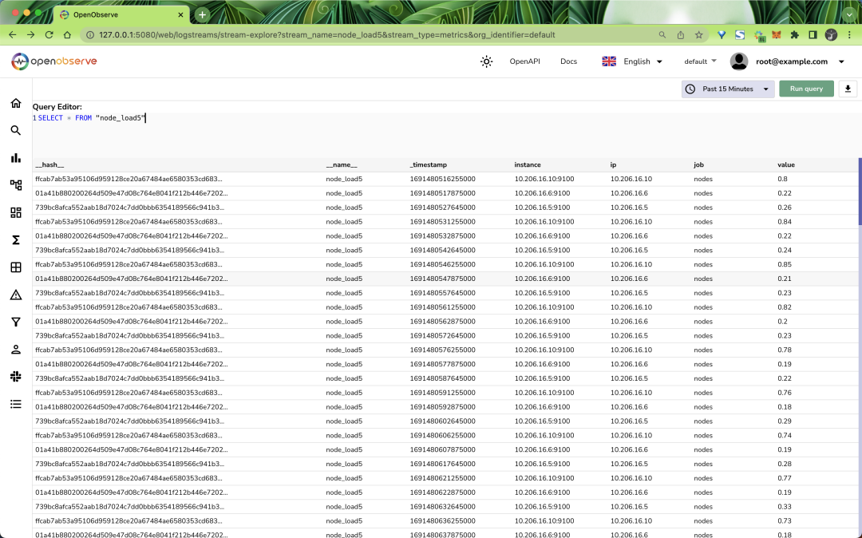
Task: Expand the Past 15 Minutes time range dropdown
Action: [x=726, y=89]
